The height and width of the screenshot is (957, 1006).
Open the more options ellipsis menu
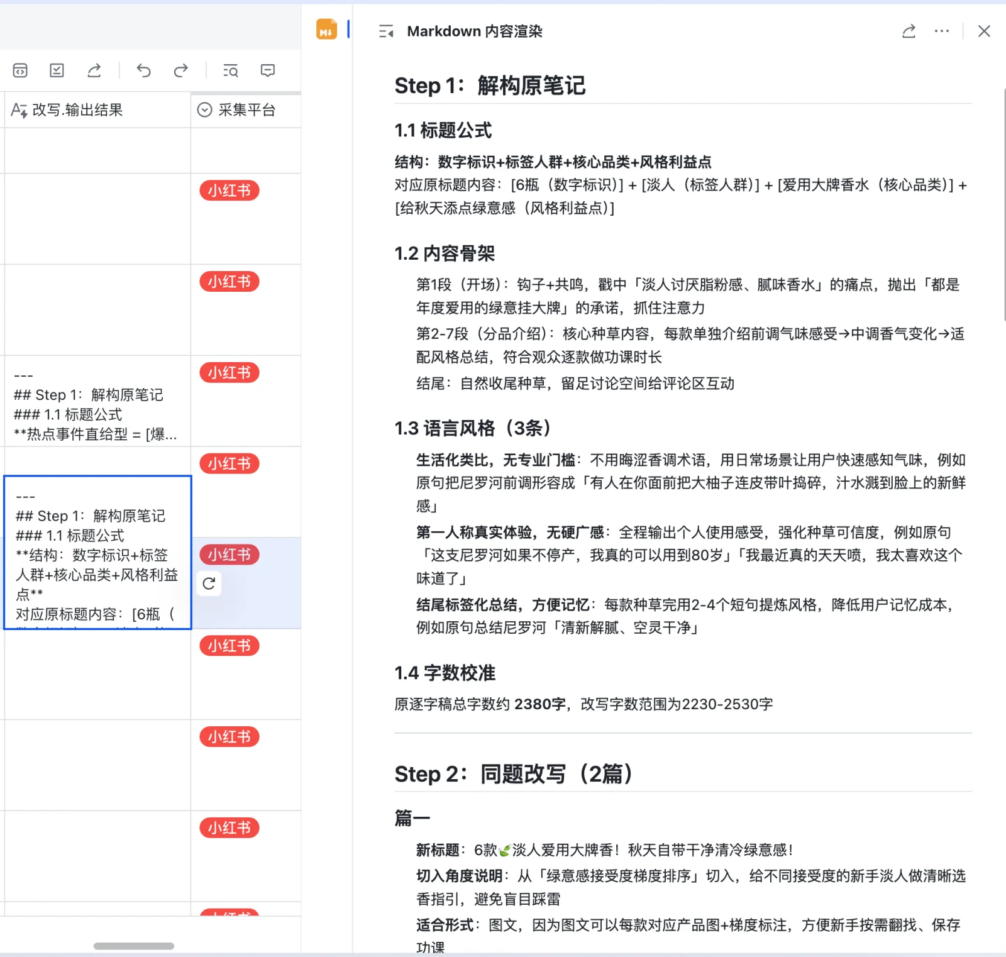point(941,31)
